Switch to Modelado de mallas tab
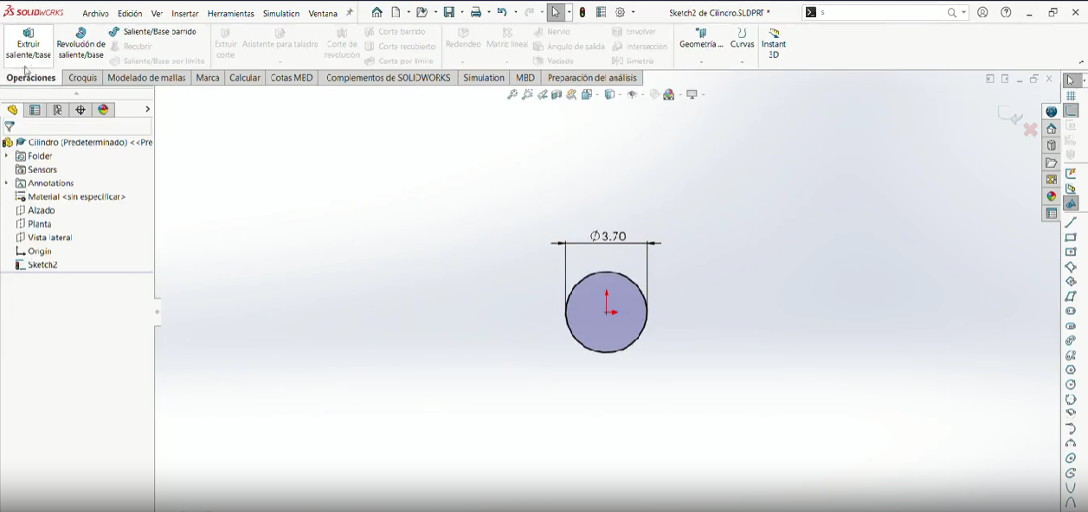Screen dimensions: 1088x512 [146, 78]
